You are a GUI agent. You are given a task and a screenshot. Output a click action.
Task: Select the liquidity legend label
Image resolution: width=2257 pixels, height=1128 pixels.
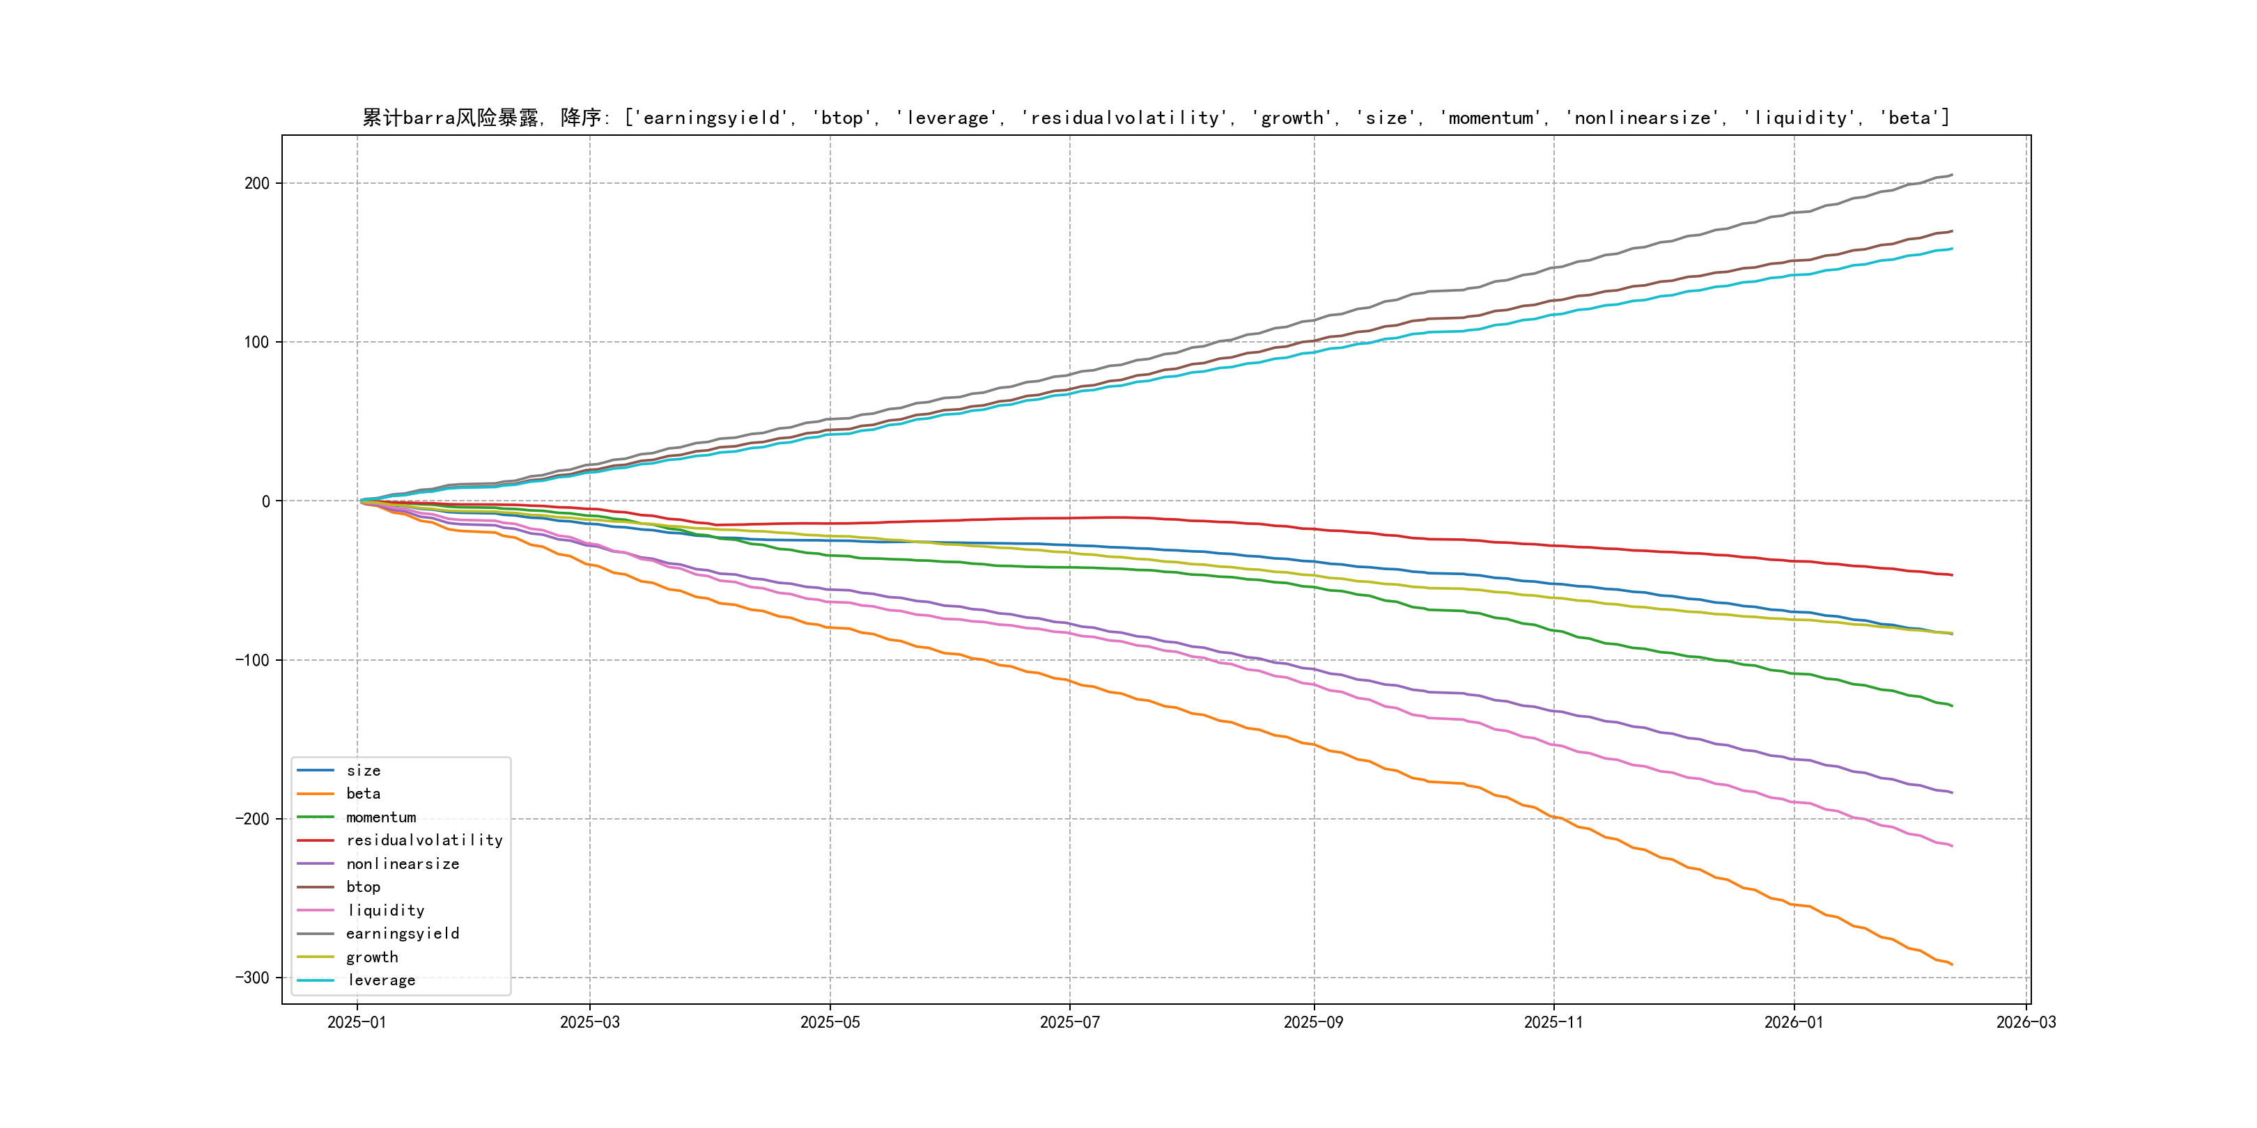[385, 911]
